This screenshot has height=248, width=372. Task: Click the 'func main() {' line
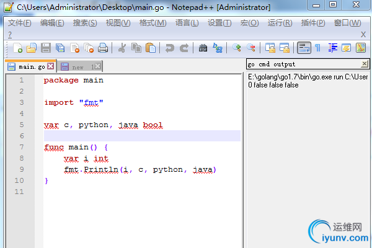[76, 148]
